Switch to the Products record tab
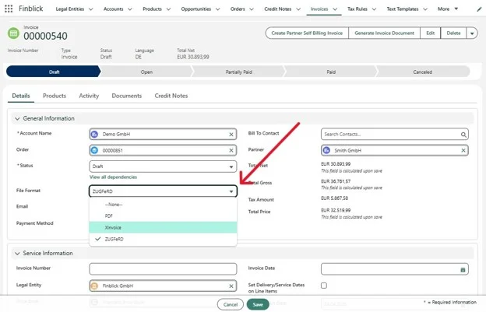 point(55,96)
